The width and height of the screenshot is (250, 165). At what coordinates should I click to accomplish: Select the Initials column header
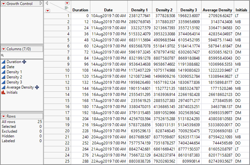241,10
